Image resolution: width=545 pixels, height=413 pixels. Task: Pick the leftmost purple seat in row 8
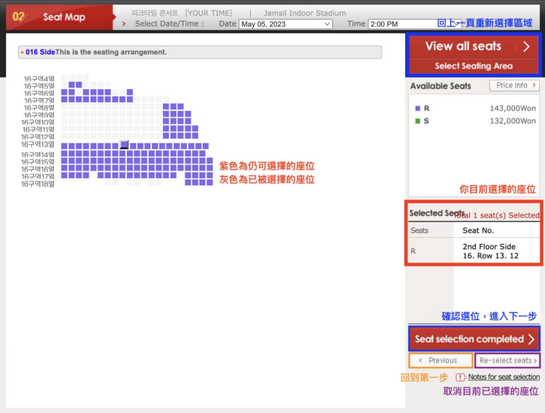click(x=166, y=107)
